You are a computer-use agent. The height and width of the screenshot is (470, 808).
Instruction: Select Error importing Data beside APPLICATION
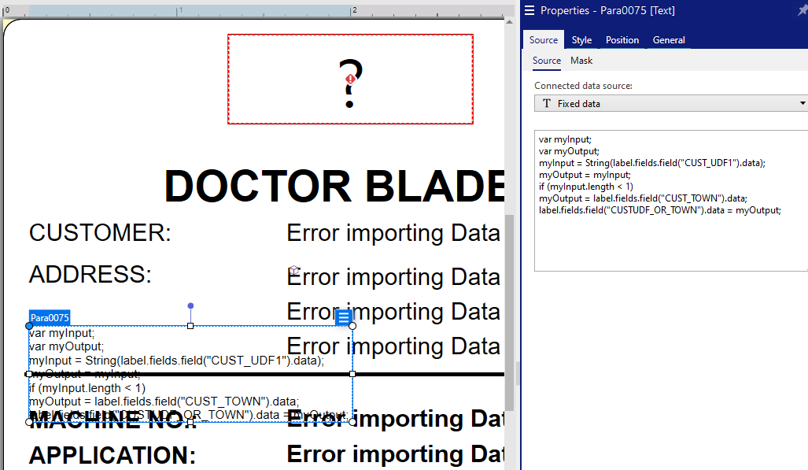coord(396,454)
